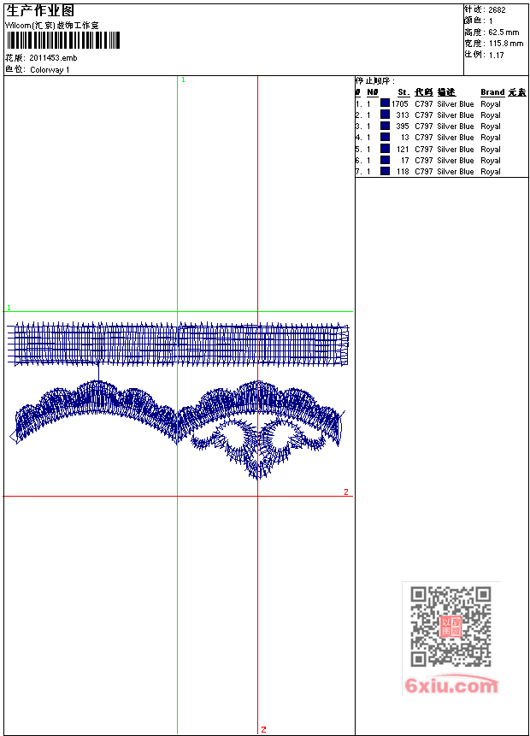The image size is (530, 736).
Task: Click the C797 code in stop row 7
Action: click(x=423, y=172)
